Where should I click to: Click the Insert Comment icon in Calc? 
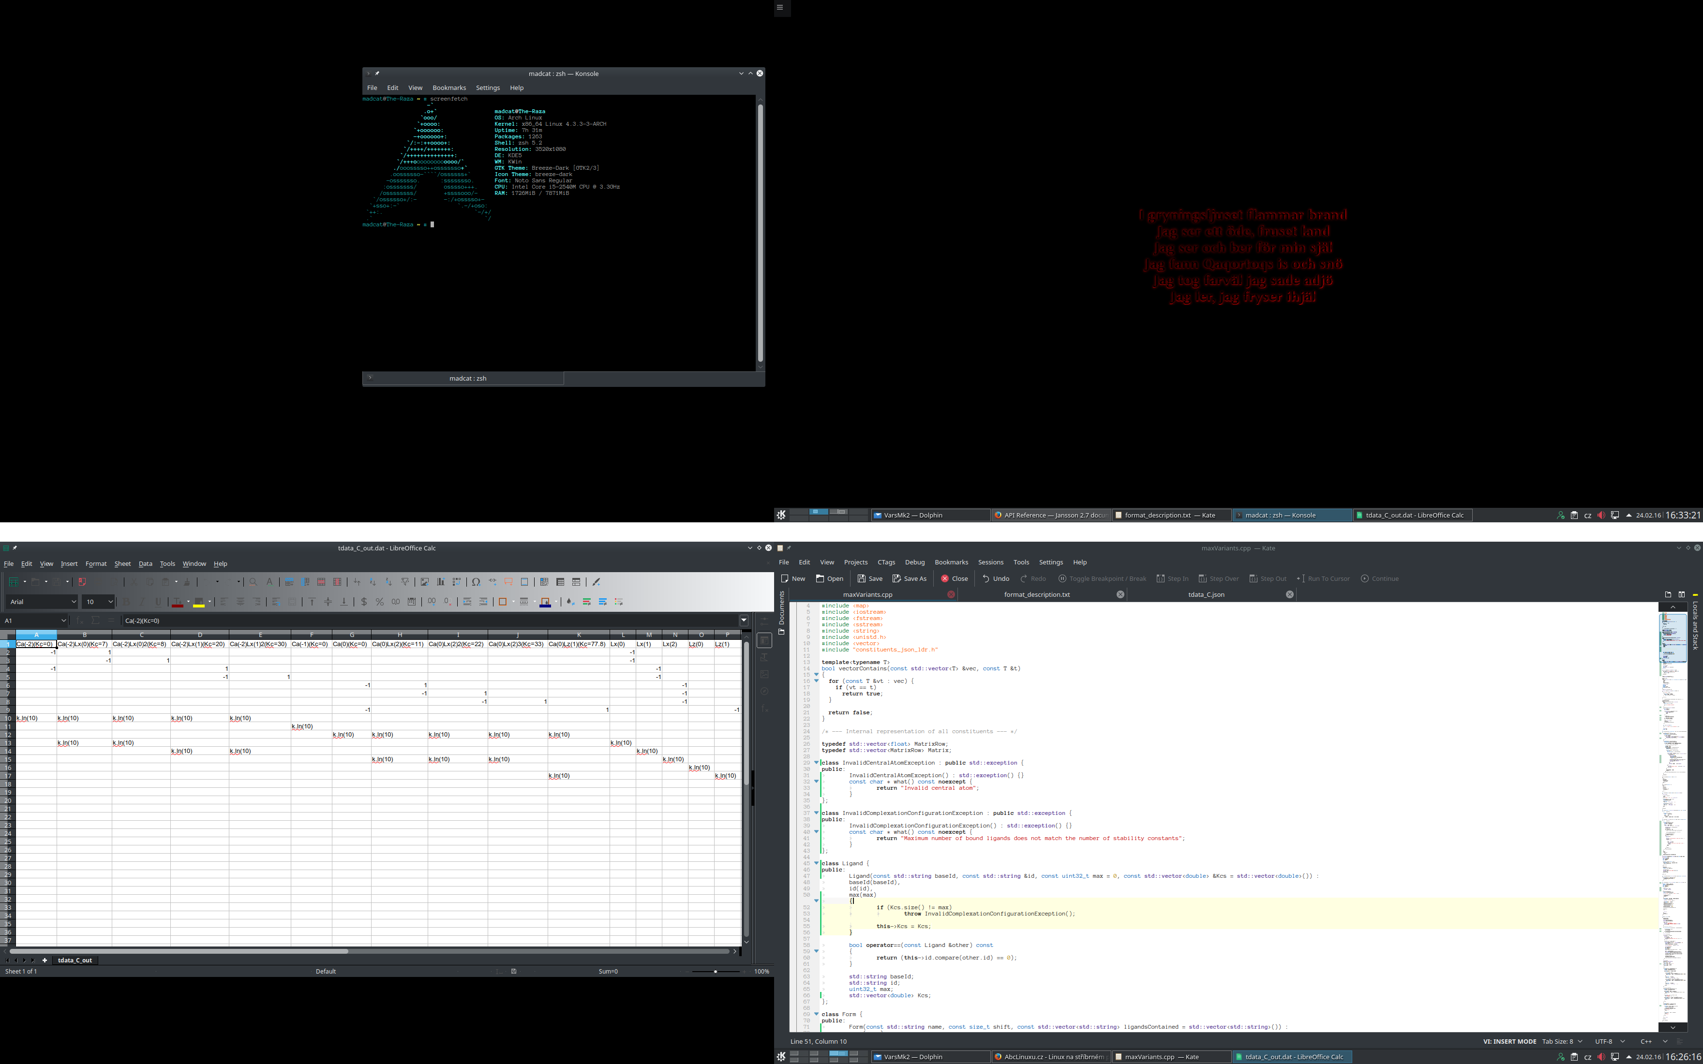pos(508,582)
